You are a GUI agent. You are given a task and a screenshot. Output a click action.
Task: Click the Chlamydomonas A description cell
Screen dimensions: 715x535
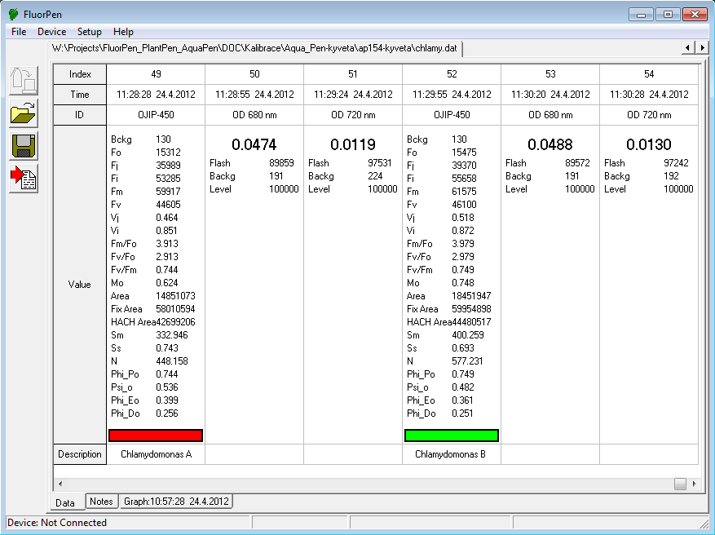(156, 454)
